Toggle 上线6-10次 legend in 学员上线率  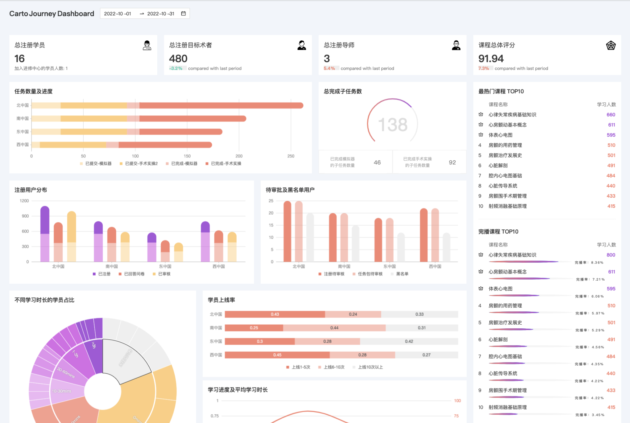tap(331, 367)
